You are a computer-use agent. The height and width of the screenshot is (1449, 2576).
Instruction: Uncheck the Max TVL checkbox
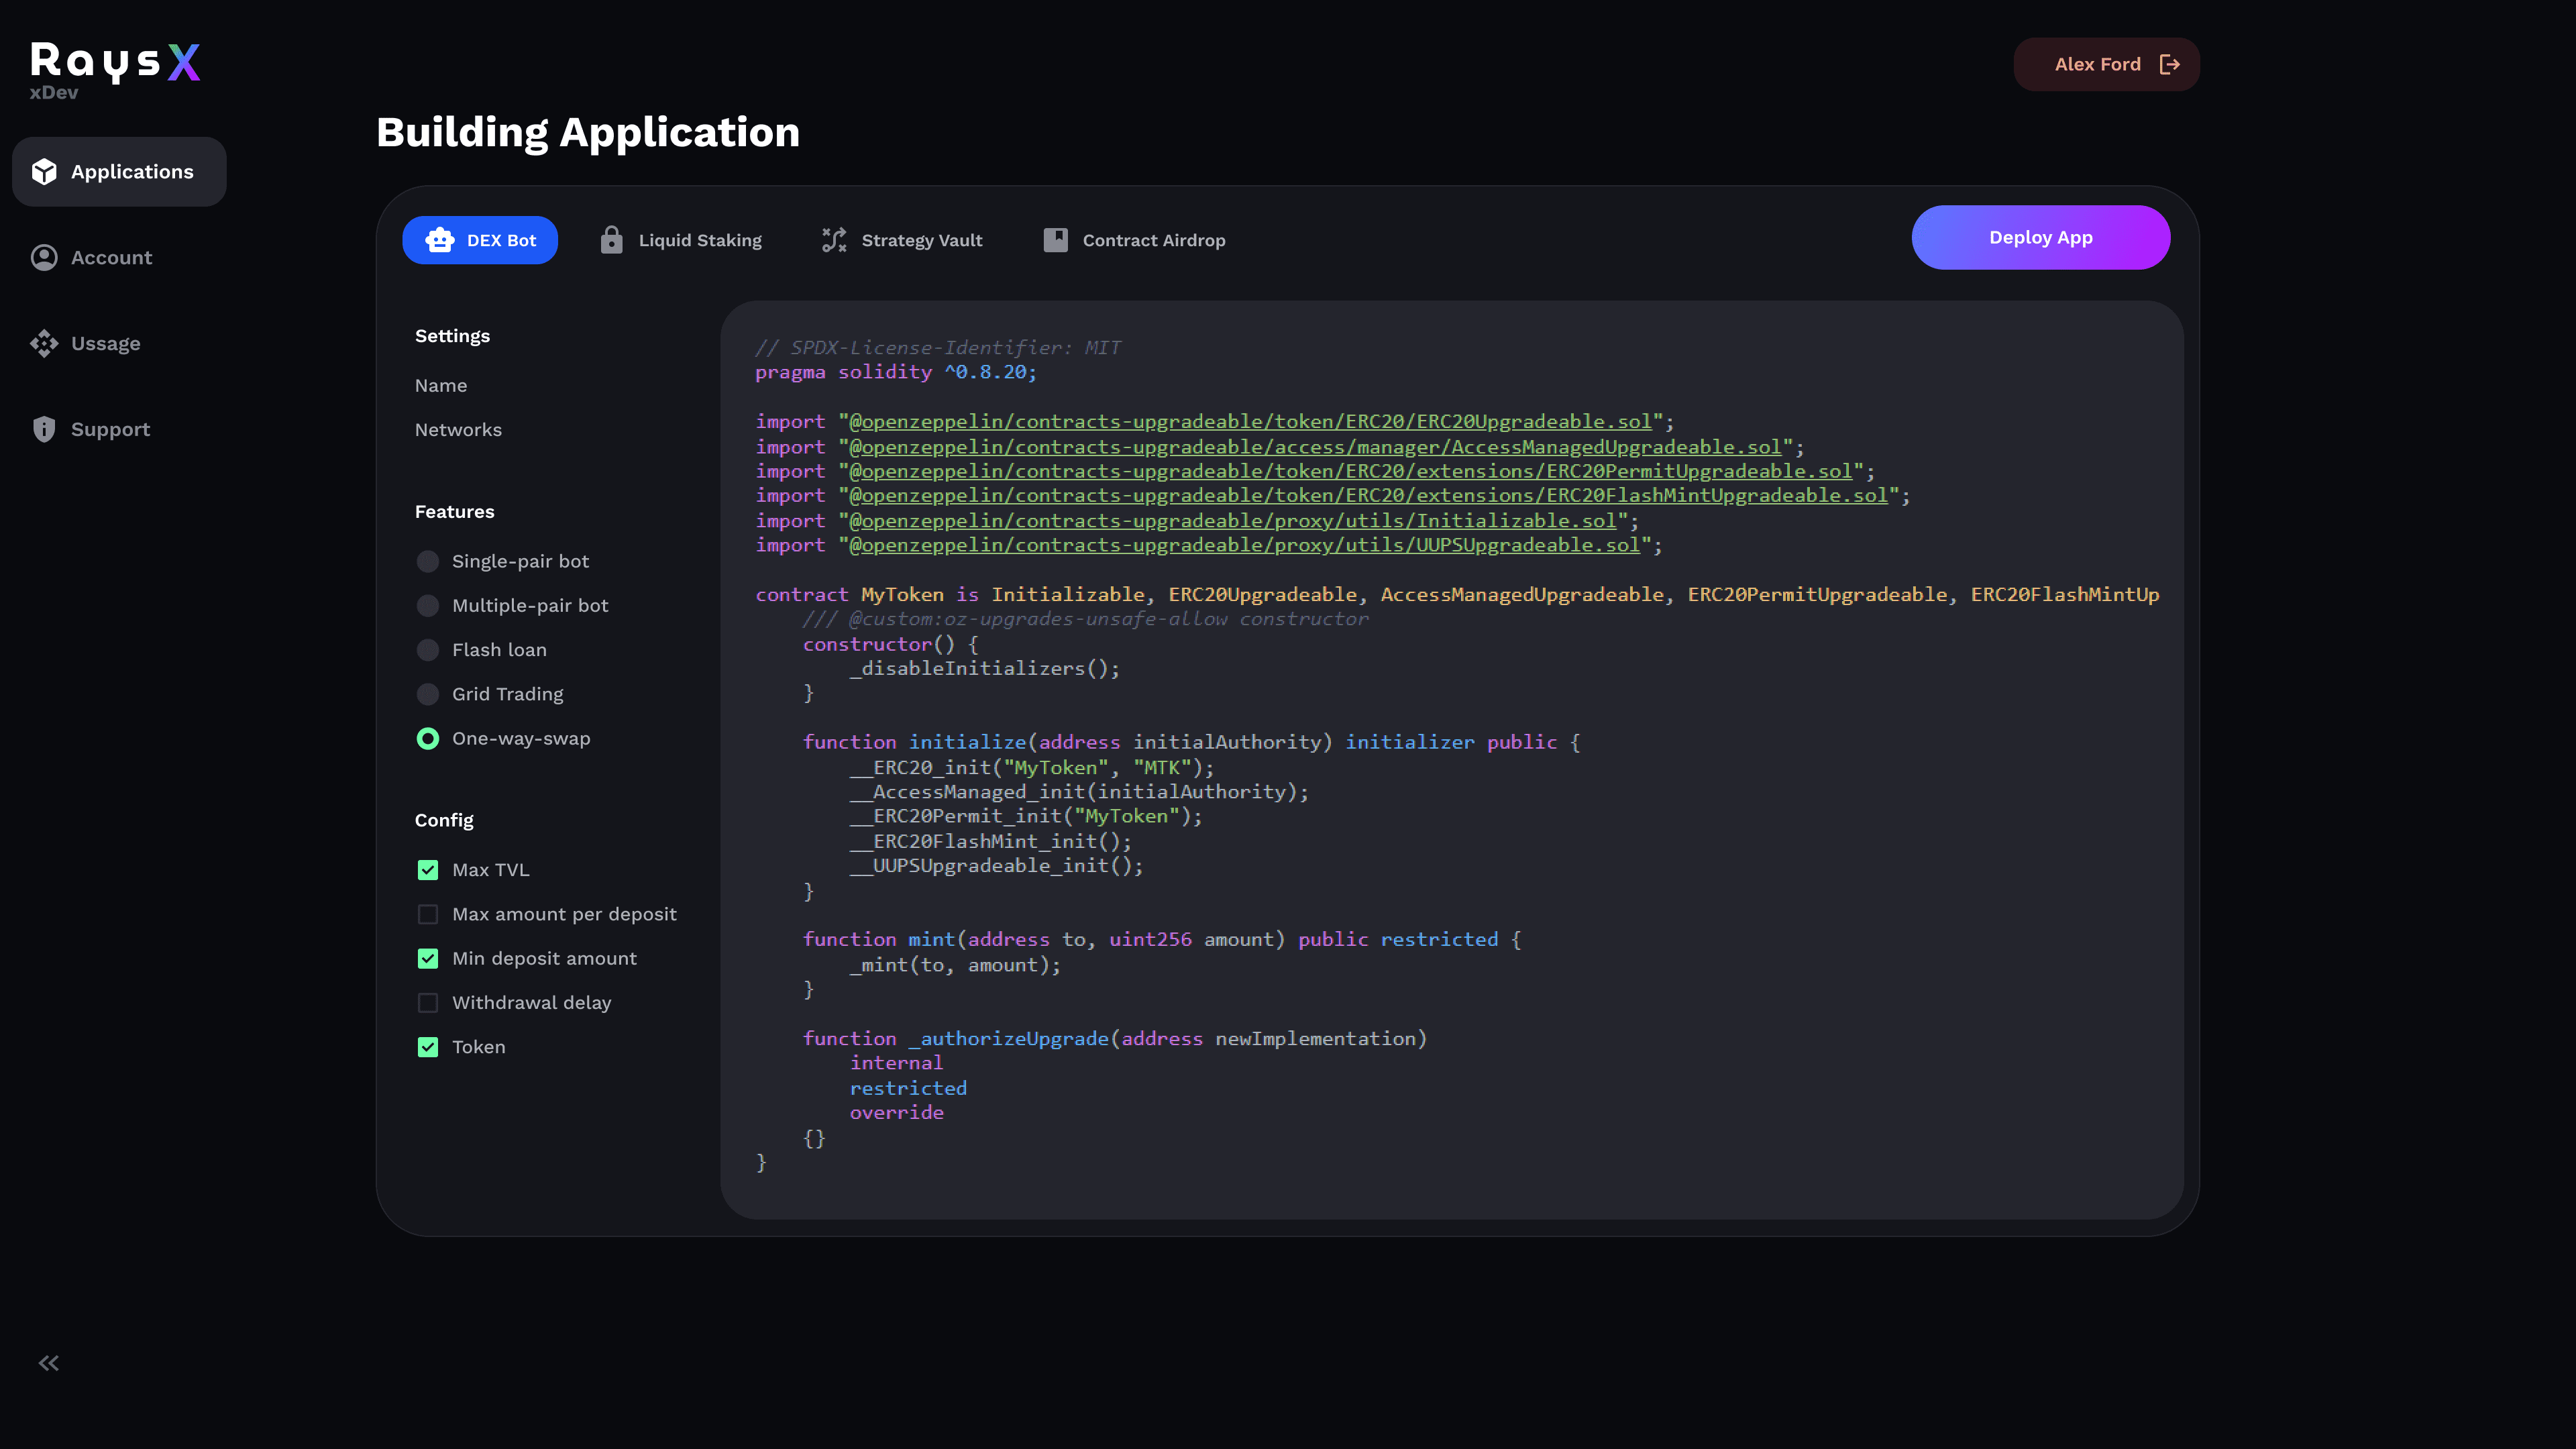click(x=428, y=870)
